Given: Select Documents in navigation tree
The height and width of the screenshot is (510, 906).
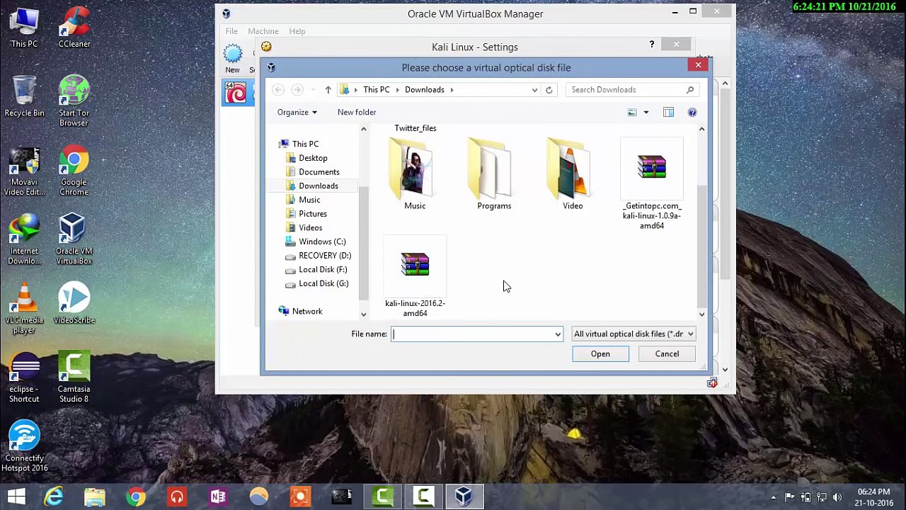Looking at the screenshot, I should [x=319, y=172].
